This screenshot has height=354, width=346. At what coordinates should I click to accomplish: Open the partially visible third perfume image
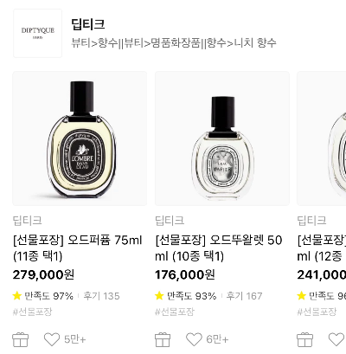point(322,138)
